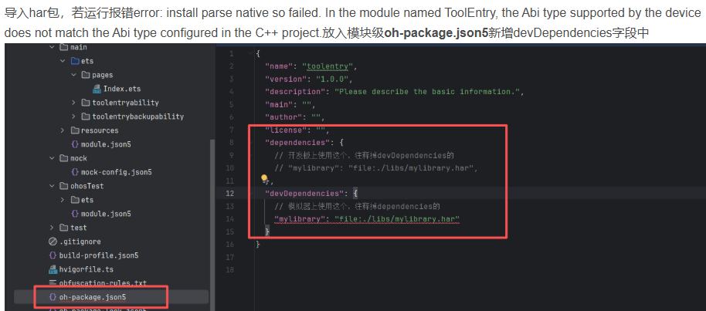Click the resources folder icon
The image size is (706, 311).
pyautogui.click(x=74, y=130)
